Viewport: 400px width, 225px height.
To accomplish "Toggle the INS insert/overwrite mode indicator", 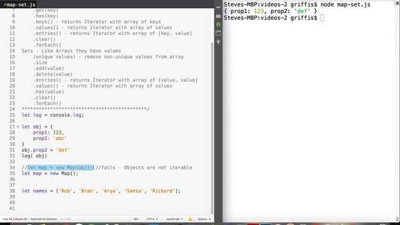I will tap(136, 219).
